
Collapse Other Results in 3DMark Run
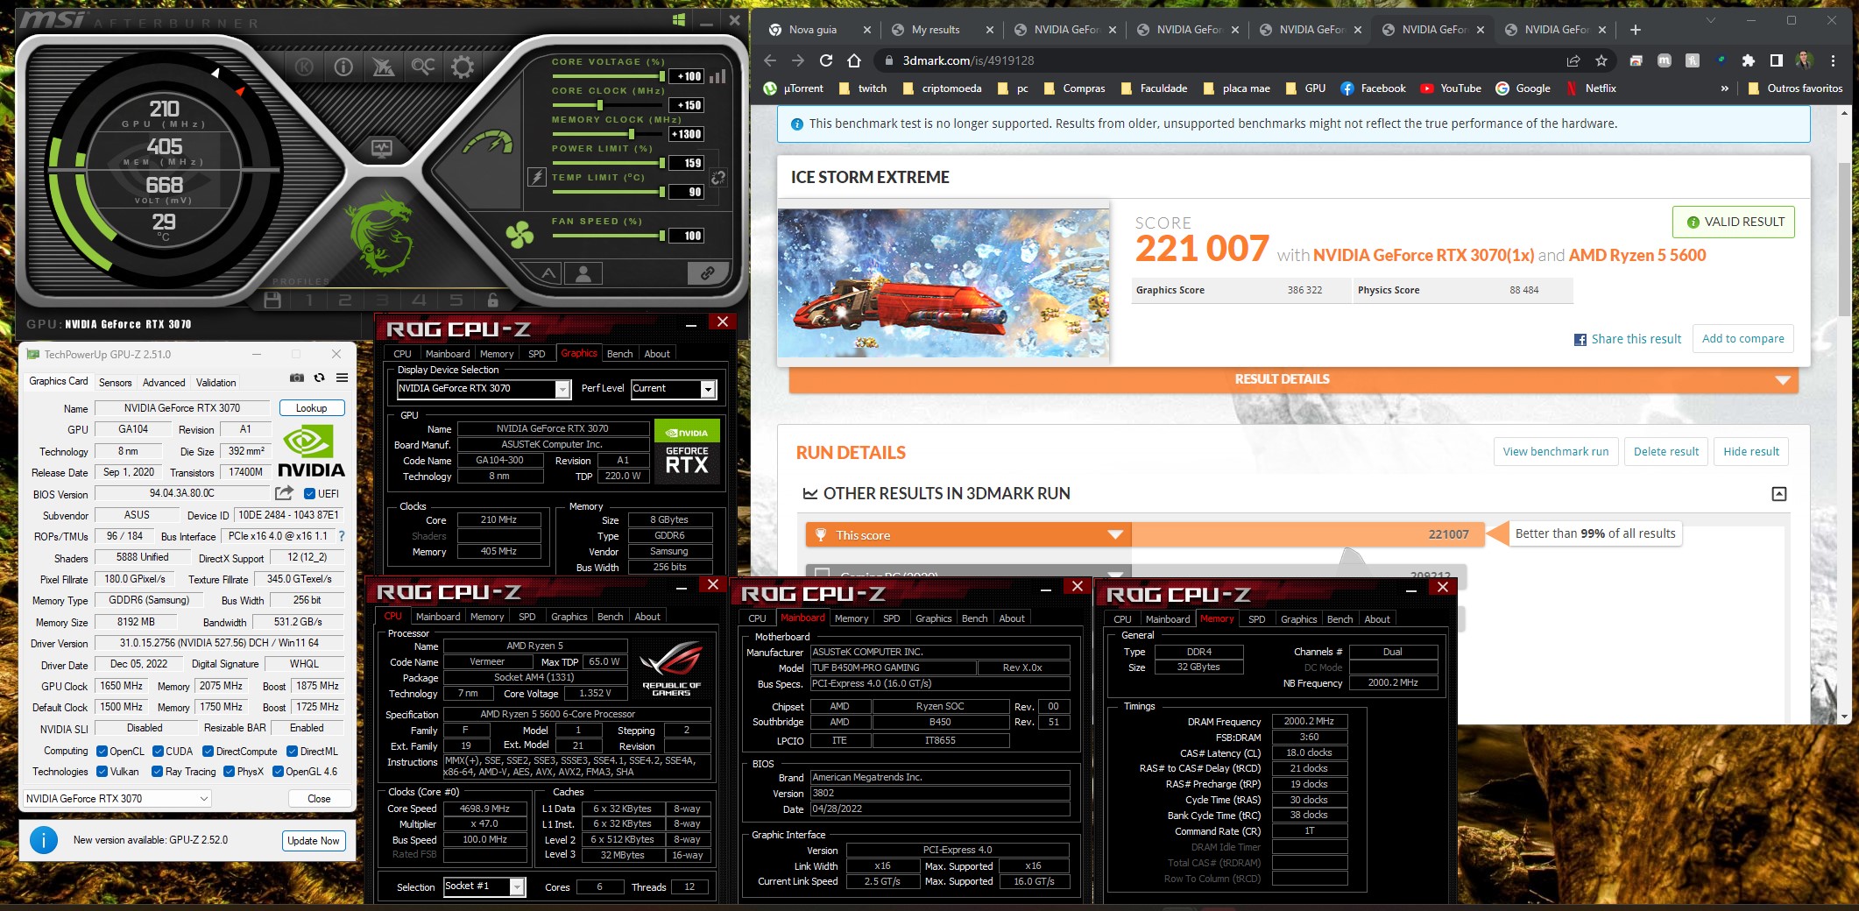pos(1779,494)
